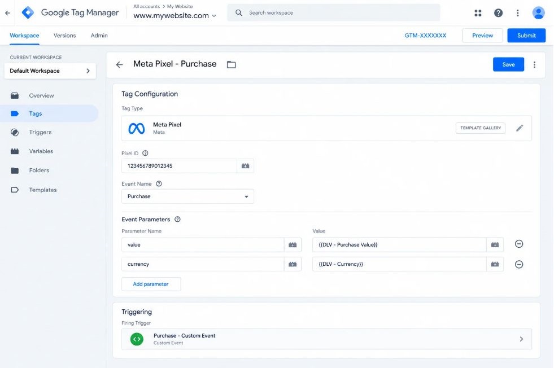Viewport: 554px width, 368px height.
Task: Insert variable for 'currency' parameter name
Action: click(293, 264)
